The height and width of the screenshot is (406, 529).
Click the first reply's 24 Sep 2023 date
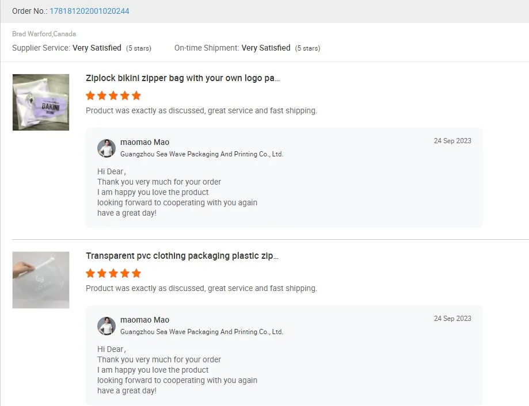pyautogui.click(x=452, y=141)
